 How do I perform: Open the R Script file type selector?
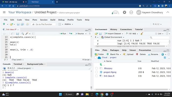coord(87,60)
